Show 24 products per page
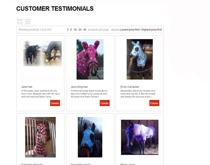 pyautogui.click(x=80, y=30)
